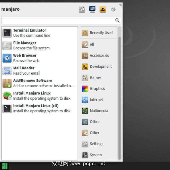Image resolution: width=170 pixels, height=170 pixels.
Task: Click the Log Out power icon
Action: point(113,9)
